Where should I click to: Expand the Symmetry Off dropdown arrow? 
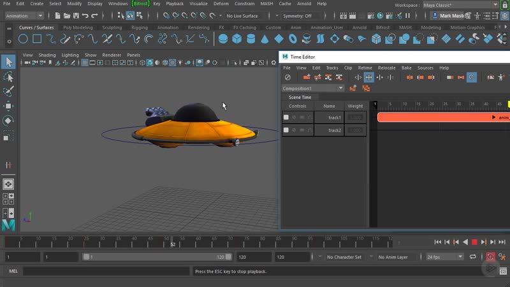pyautogui.click(x=277, y=15)
